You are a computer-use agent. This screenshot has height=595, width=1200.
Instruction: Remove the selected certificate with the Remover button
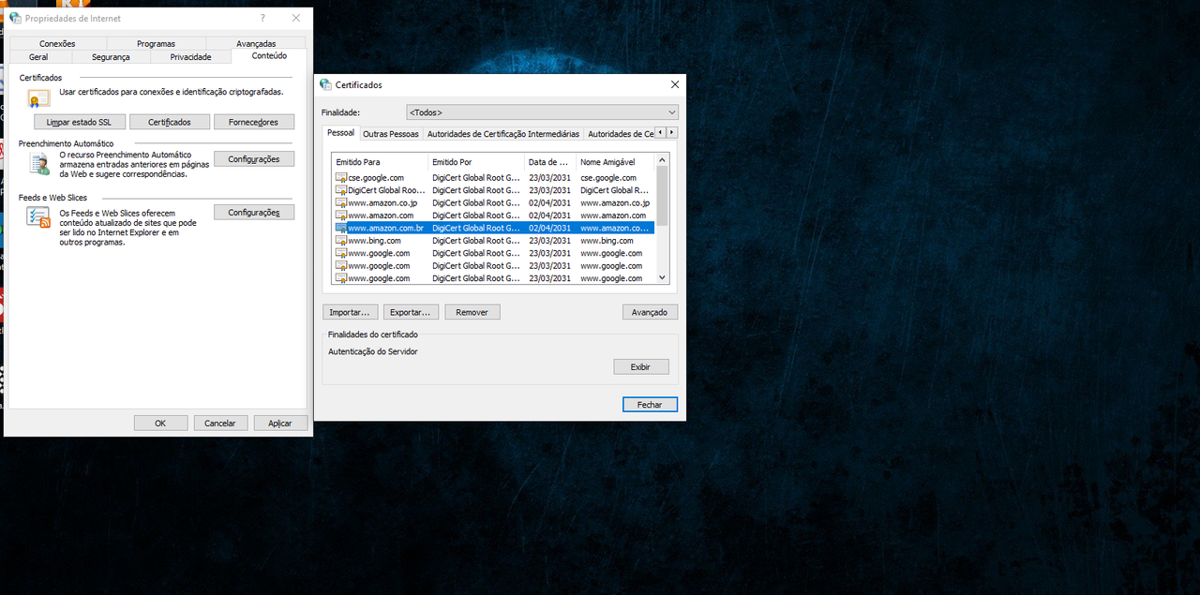[472, 312]
